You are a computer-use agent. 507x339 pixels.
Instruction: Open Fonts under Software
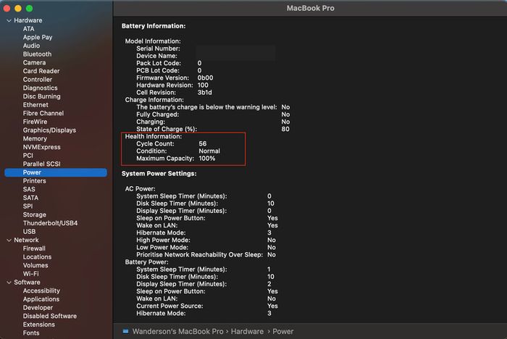click(x=31, y=333)
